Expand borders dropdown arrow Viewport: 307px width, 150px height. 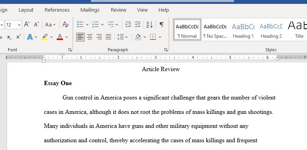click(160, 37)
